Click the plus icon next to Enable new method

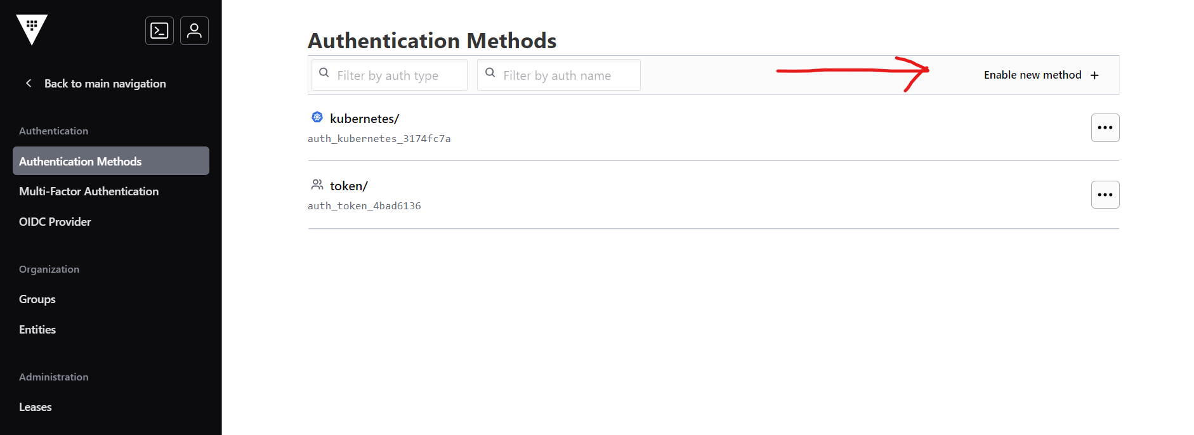tap(1095, 75)
